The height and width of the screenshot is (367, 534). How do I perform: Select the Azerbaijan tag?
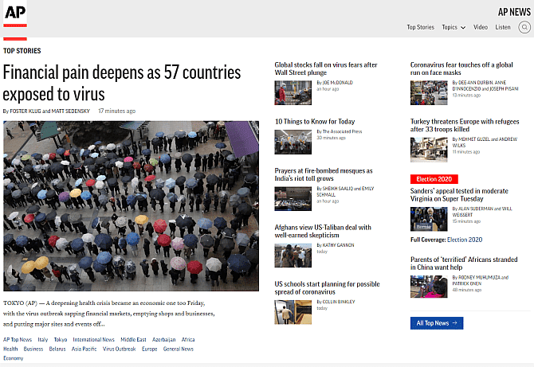pyautogui.click(x=164, y=339)
